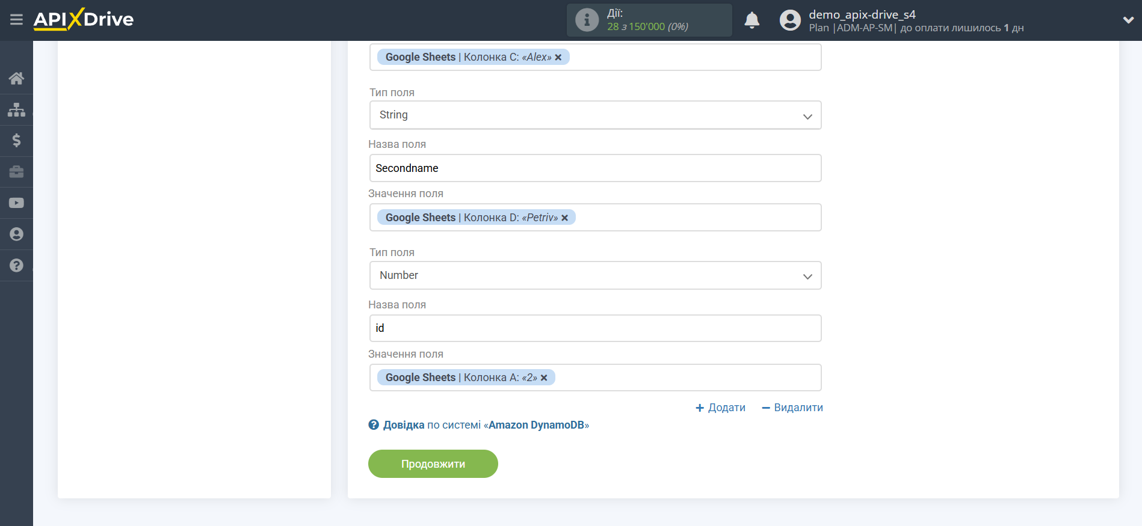
Task: Click the notifications bell icon
Action: coord(752,20)
